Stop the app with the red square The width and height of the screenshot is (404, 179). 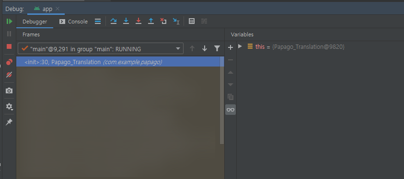click(9, 46)
